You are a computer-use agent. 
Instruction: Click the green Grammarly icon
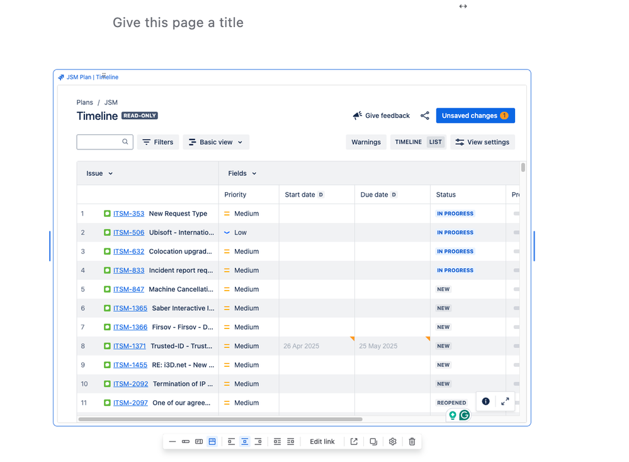pos(465,415)
